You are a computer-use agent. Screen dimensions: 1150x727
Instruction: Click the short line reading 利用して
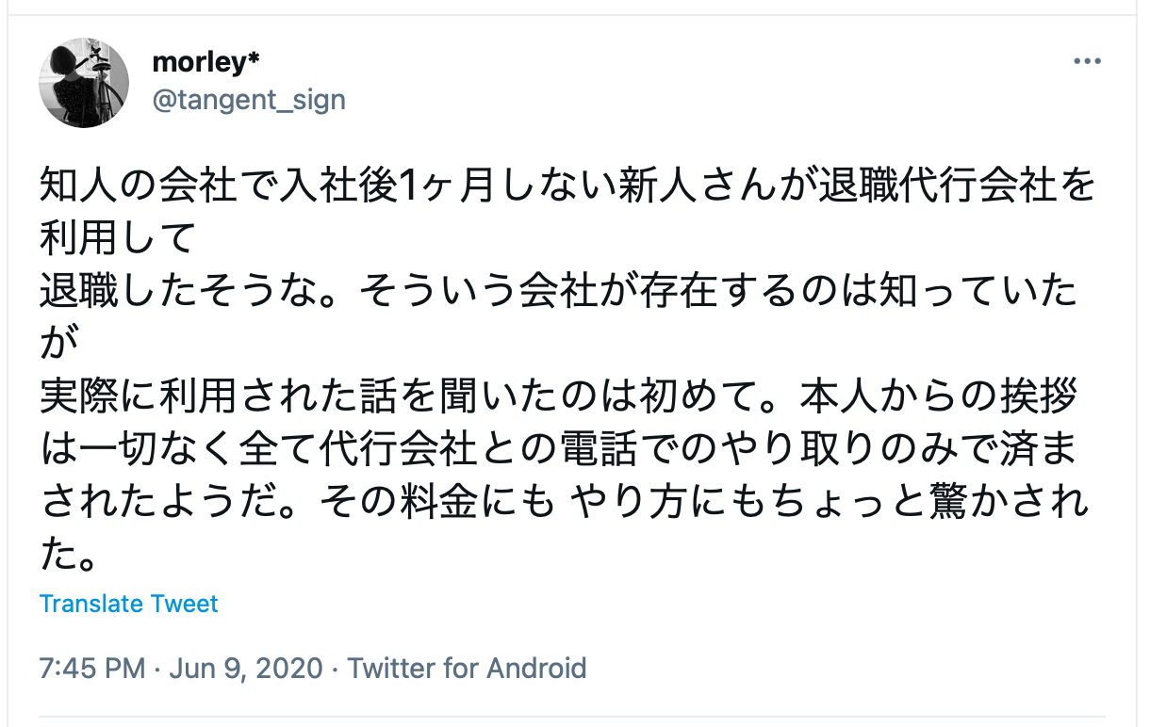(x=117, y=240)
